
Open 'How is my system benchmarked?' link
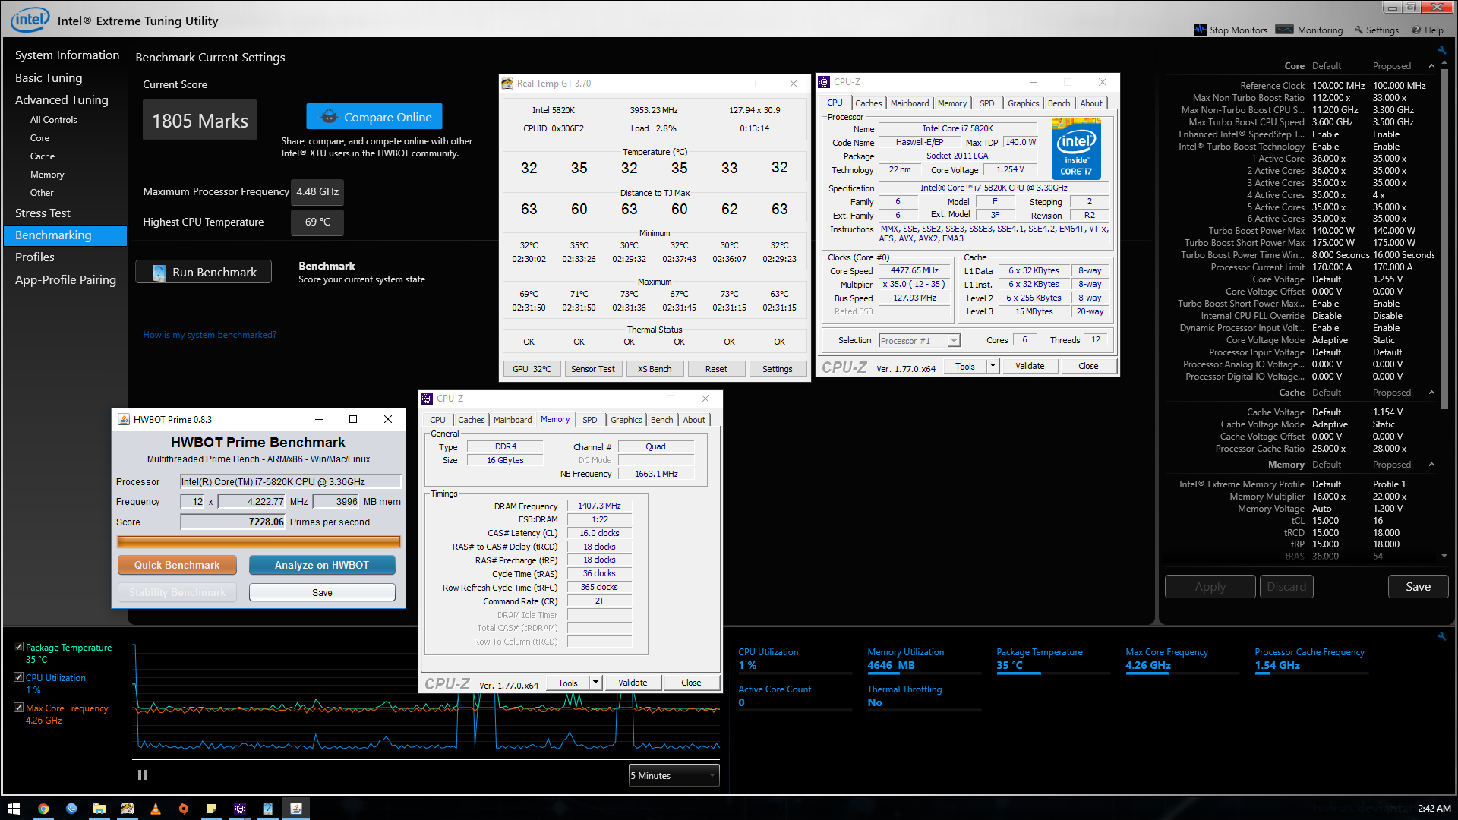(210, 335)
